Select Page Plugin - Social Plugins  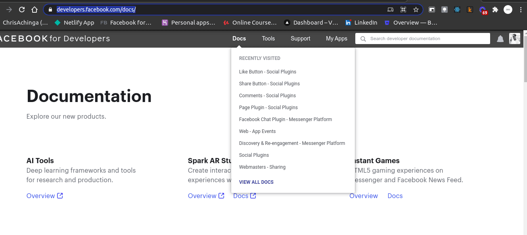point(268,108)
